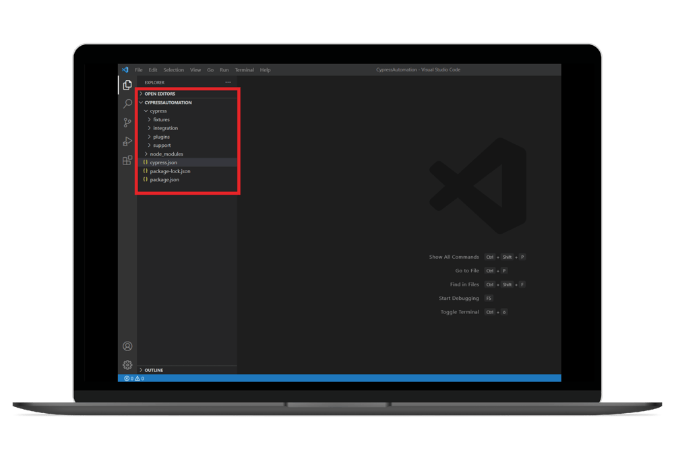Select the node_modules folder label
This screenshot has height=467, width=674.
point(166,154)
